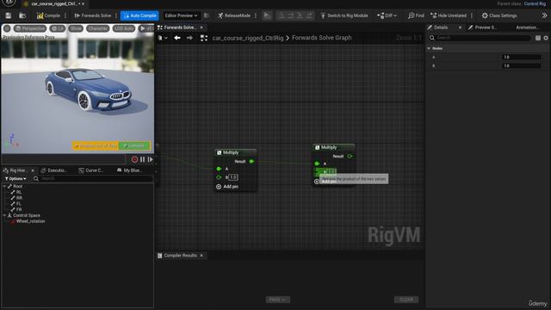This screenshot has height=310, width=551.
Task: Click the Forwards Solve Graph breadcrumb
Action: click(x=321, y=38)
